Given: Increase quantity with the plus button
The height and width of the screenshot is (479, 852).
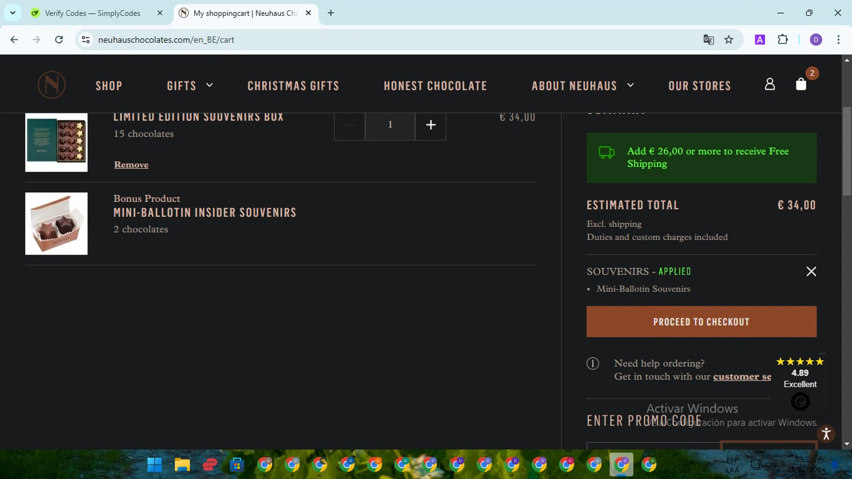Looking at the screenshot, I should 431,125.
